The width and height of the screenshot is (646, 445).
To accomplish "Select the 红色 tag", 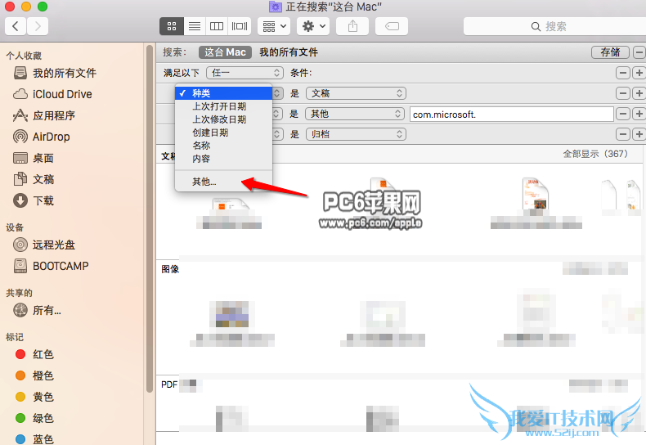I will click(34, 354).
